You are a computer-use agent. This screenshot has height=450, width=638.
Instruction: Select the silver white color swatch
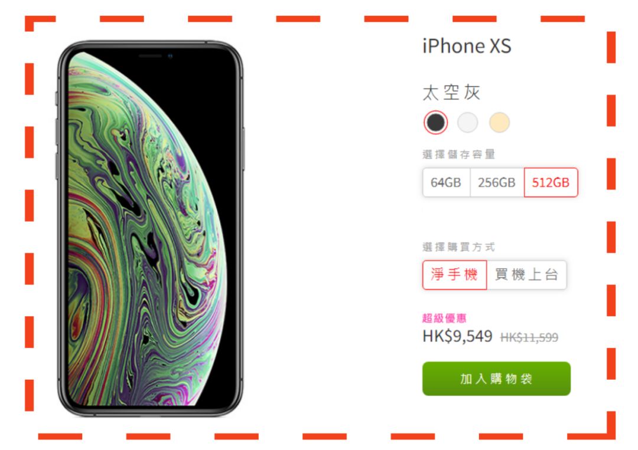[467, 122]
